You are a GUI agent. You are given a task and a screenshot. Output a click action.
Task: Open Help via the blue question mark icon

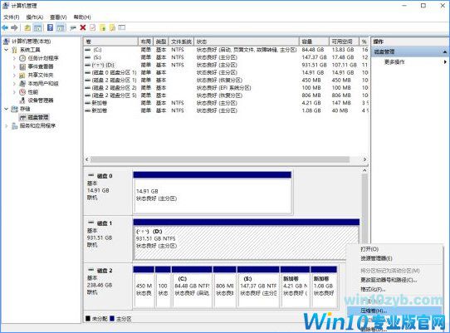point(50,28)
